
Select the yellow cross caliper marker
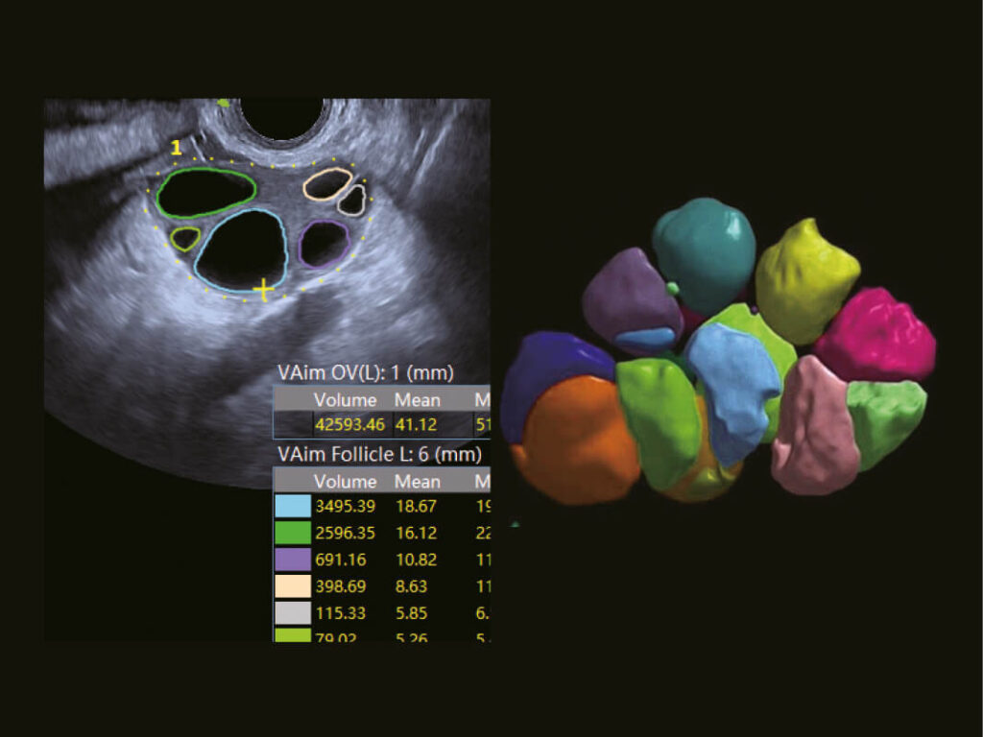click(262, 287)
